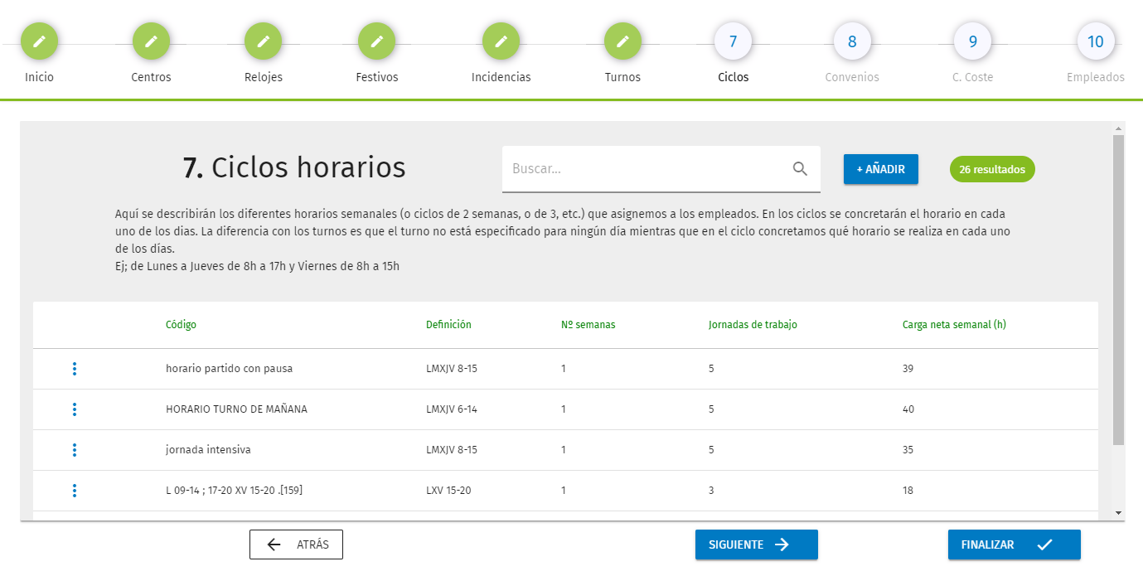Open the Centros step pencil icon
This screenshot has width=1143, height=576.
coord(151,41)
